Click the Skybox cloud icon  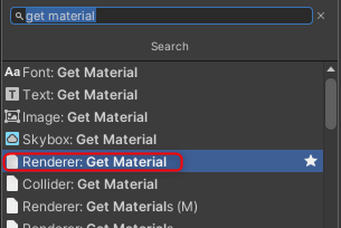12,139
